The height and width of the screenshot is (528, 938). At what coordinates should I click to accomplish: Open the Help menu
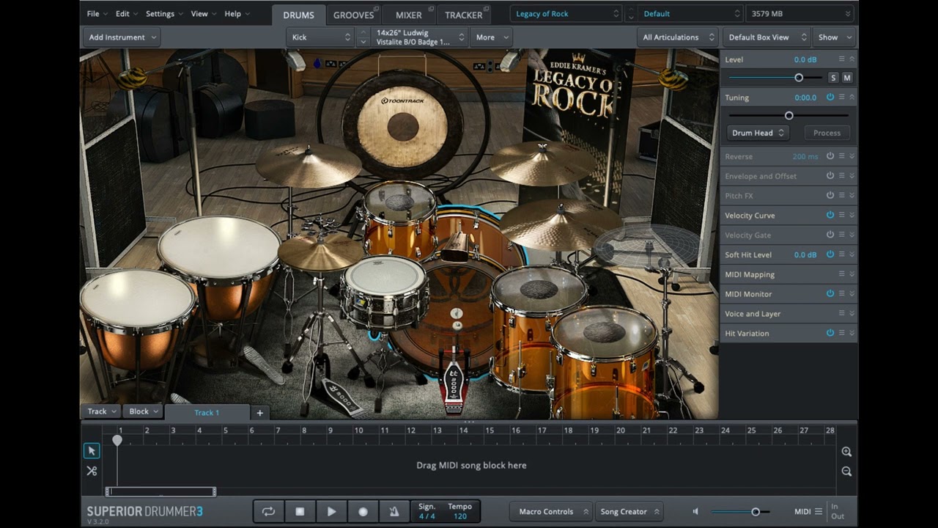click(x=236, y=14)
